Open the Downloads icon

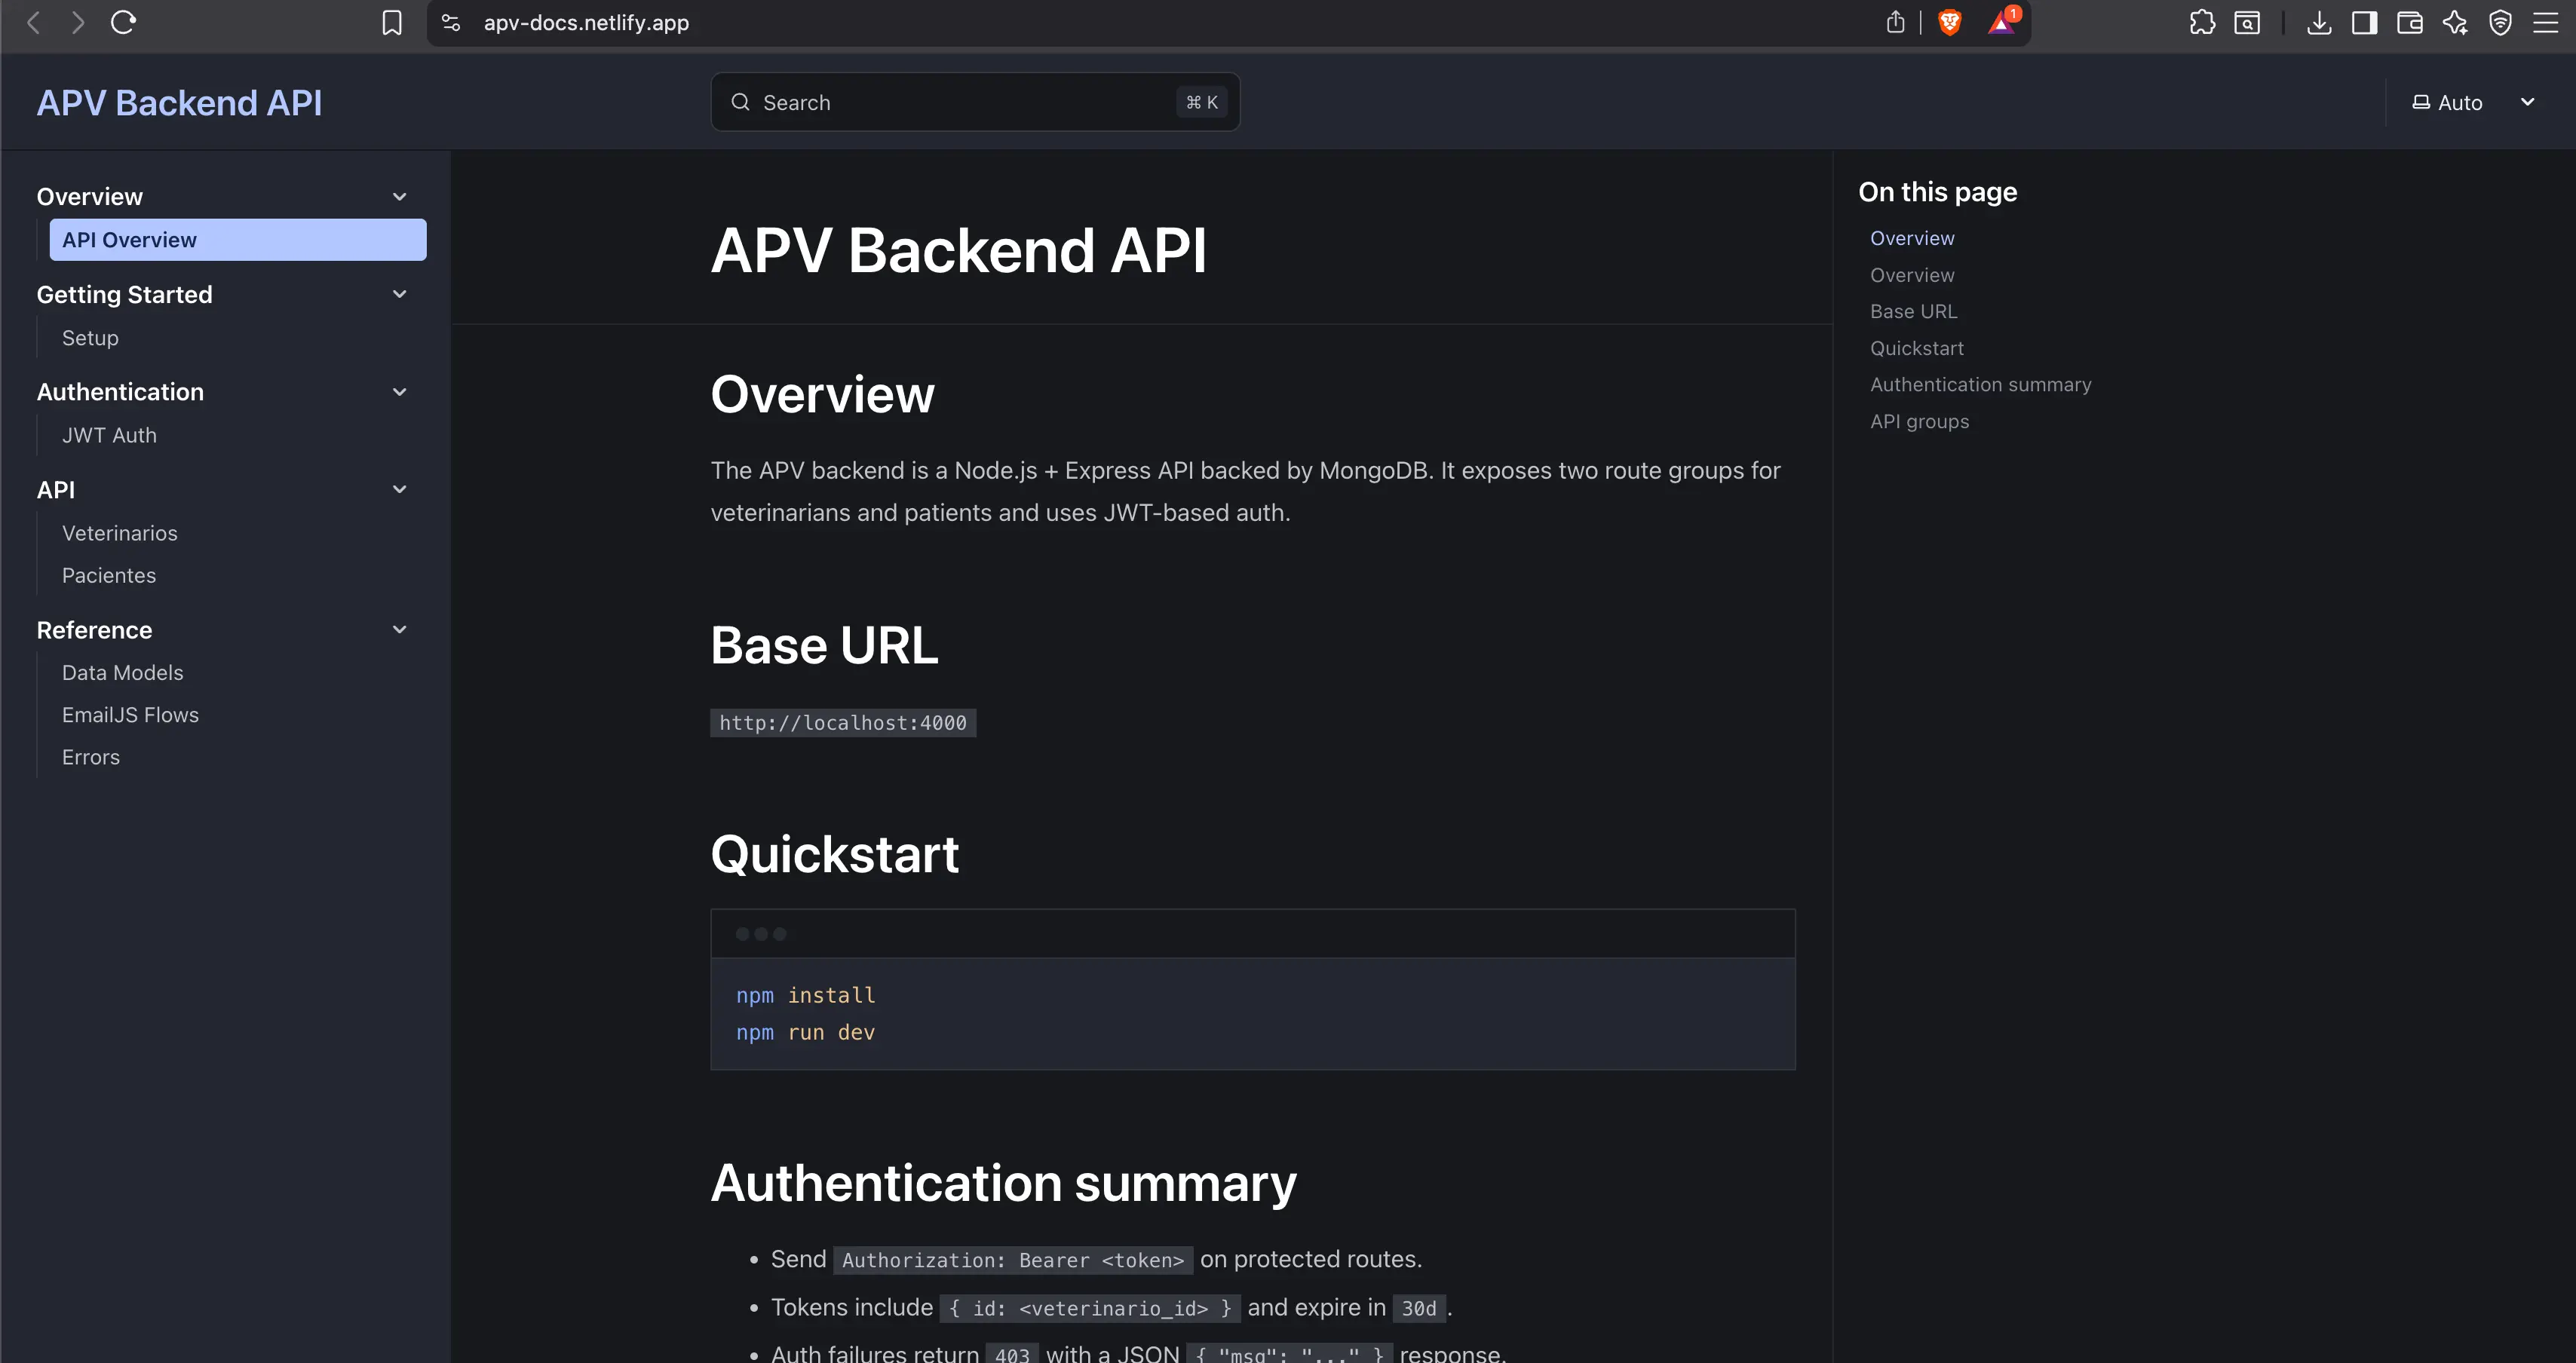tap(2319, 22)
